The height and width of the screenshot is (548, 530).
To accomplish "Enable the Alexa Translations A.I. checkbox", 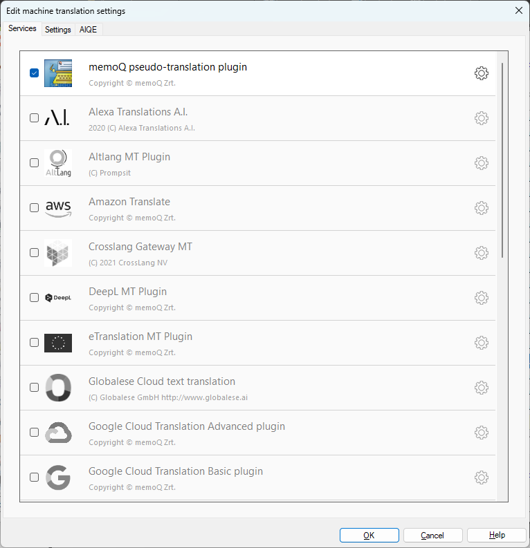I will (x=35, y=117).
